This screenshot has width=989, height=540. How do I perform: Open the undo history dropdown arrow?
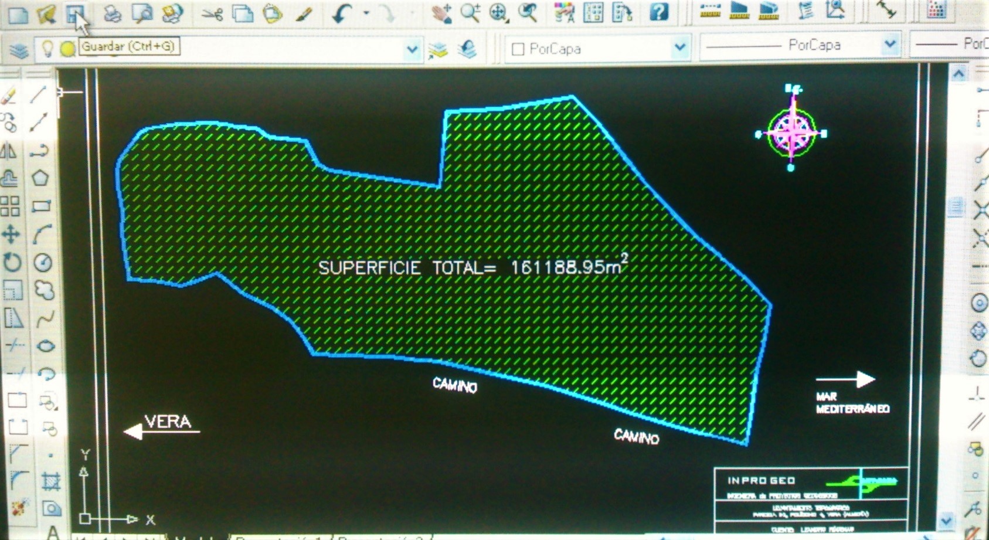tap(366, 13)
